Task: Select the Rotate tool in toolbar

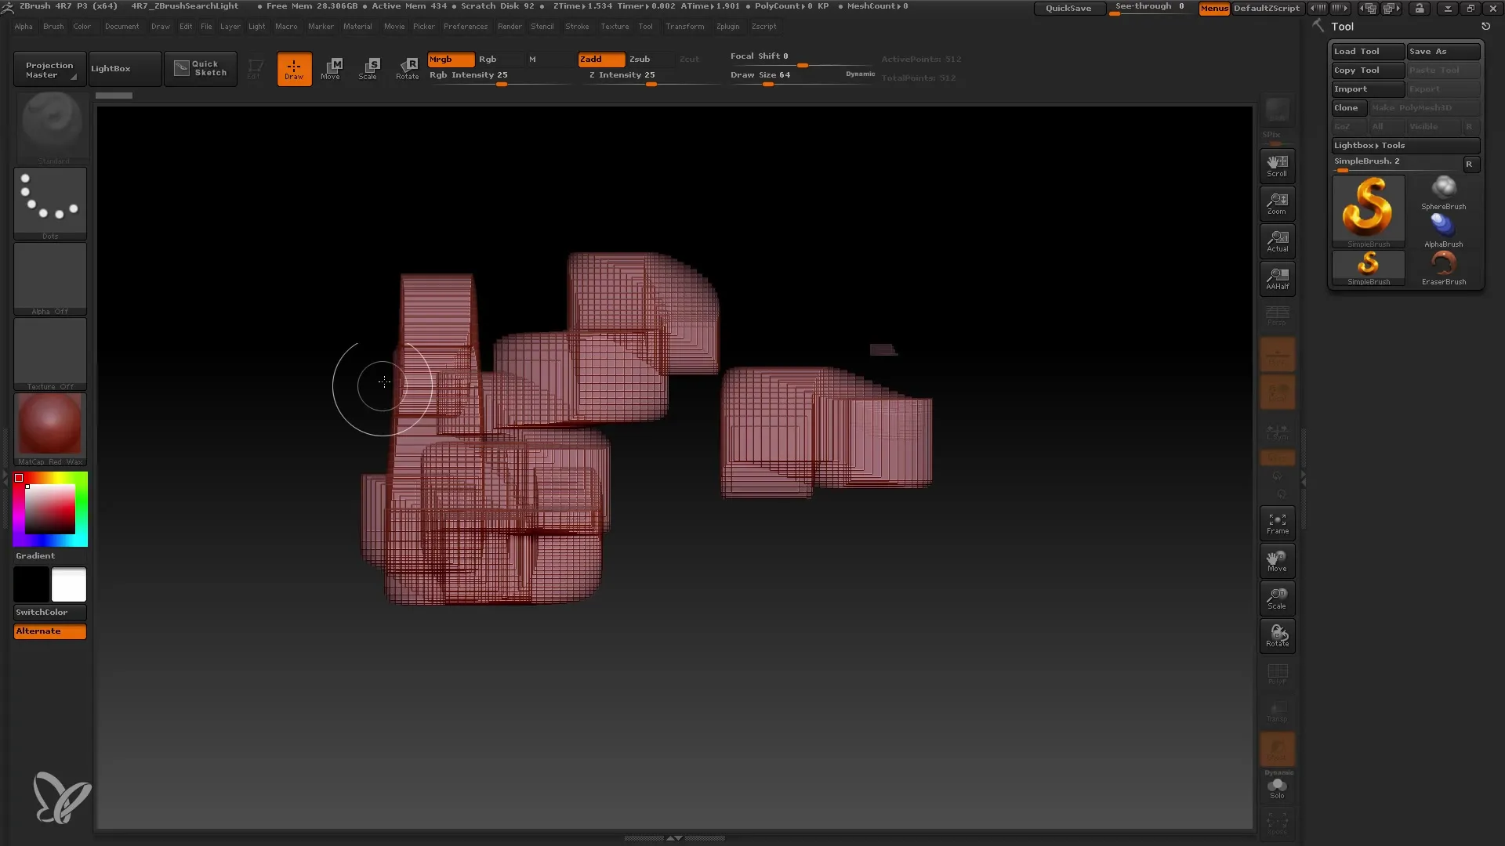Action: click(408, 68)
